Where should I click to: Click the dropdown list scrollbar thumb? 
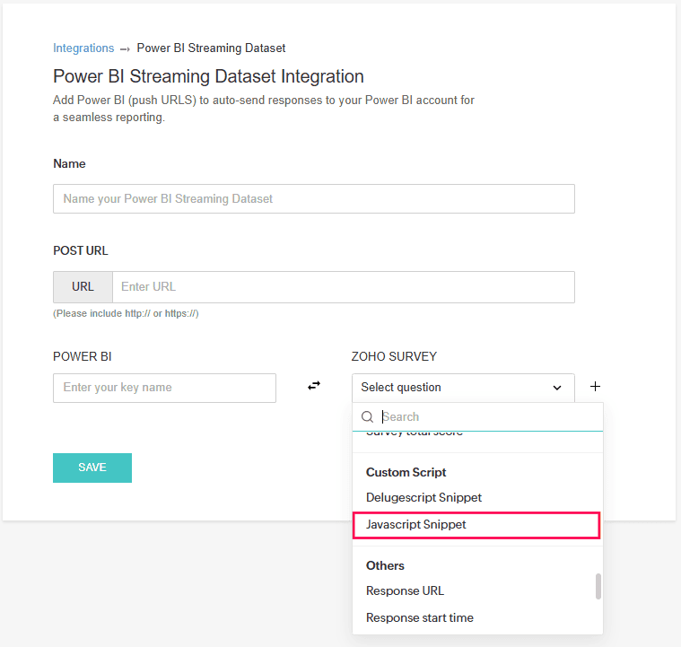pyautogui.click(x=598, y=587)
